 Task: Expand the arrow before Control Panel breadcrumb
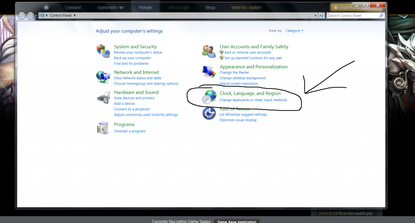click(47, 15)
